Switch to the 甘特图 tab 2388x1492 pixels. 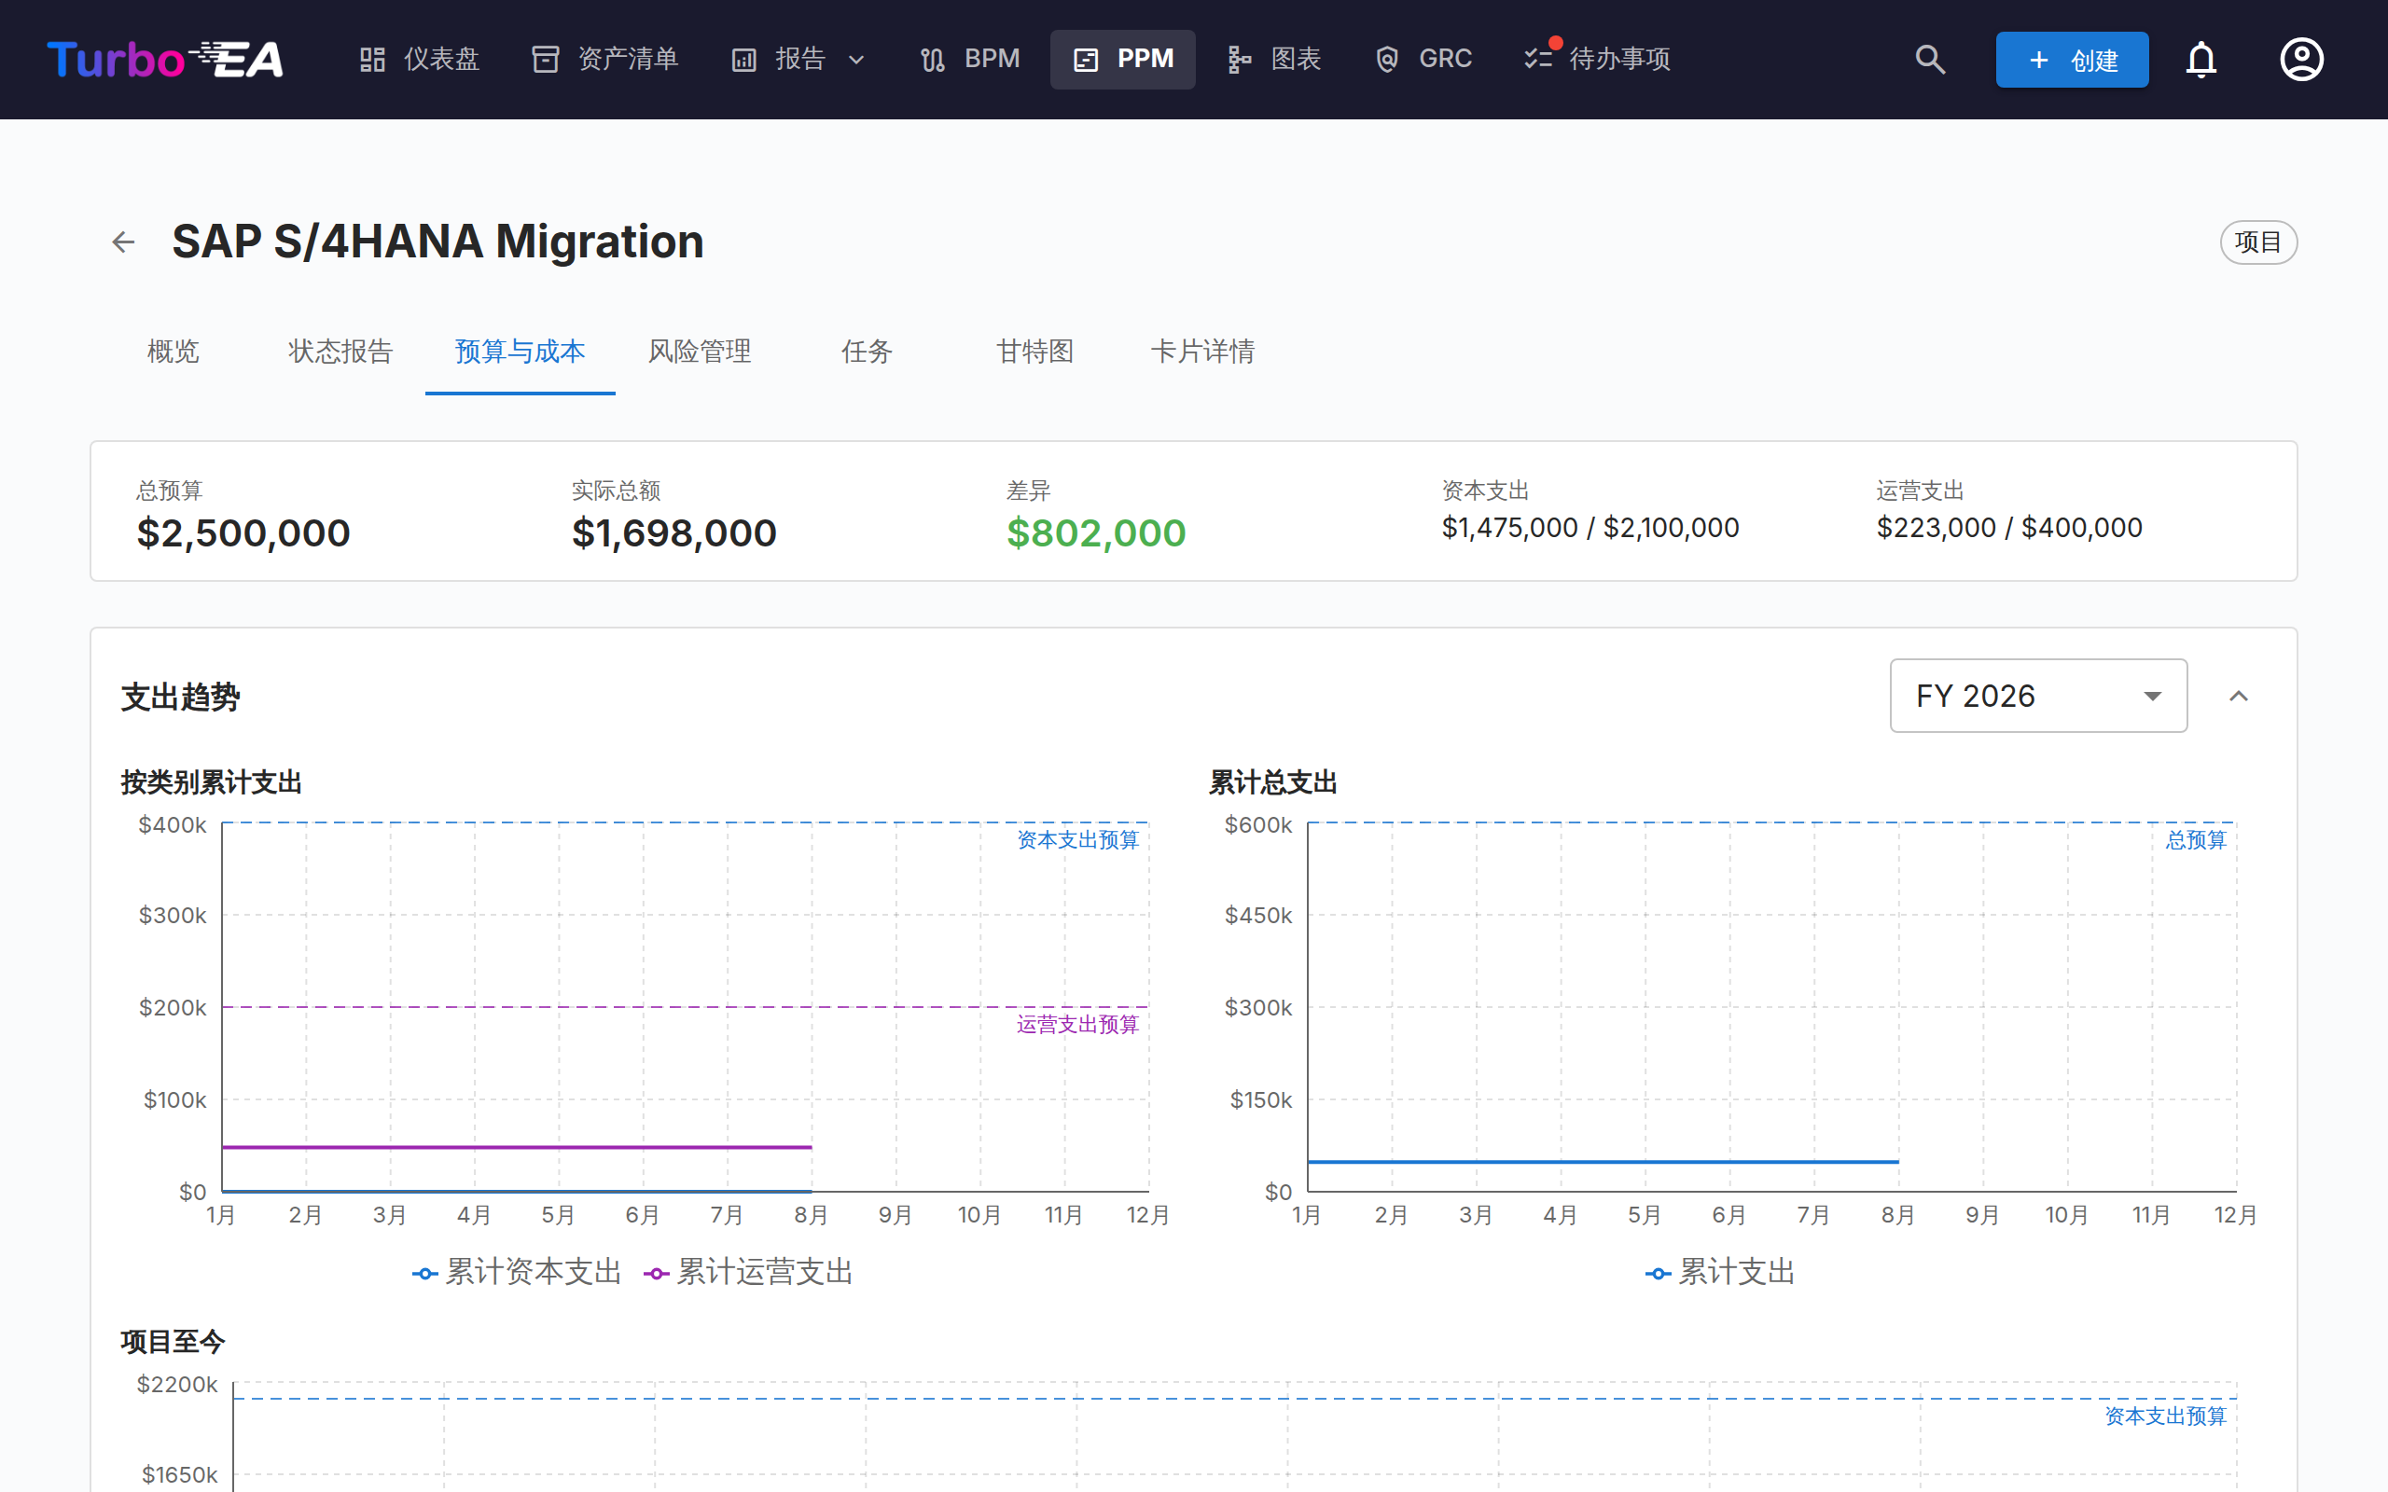1035,352
